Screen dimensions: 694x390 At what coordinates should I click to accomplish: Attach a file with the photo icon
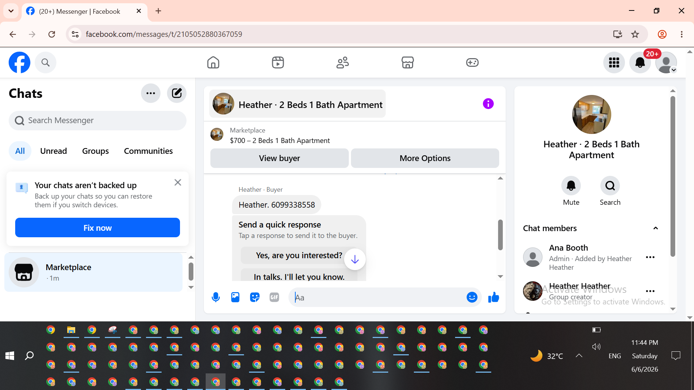pyautogui.click(x=235, y=297)
